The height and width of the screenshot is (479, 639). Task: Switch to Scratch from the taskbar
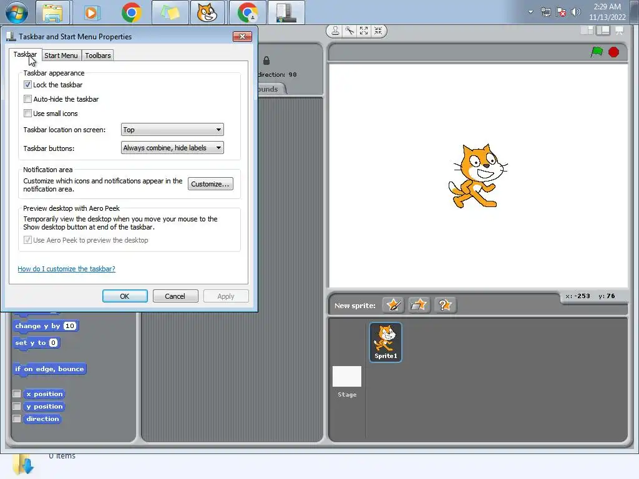point(207,12)
